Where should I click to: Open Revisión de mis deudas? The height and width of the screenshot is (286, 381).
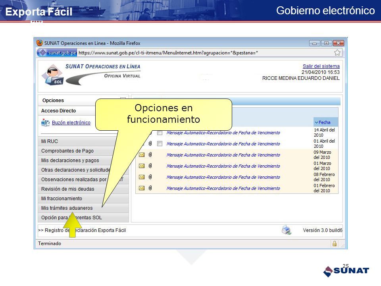[x=83, y=189]
